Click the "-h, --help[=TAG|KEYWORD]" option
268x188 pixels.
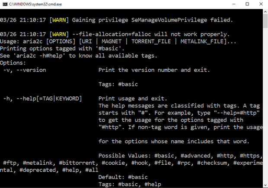(42, 99)
